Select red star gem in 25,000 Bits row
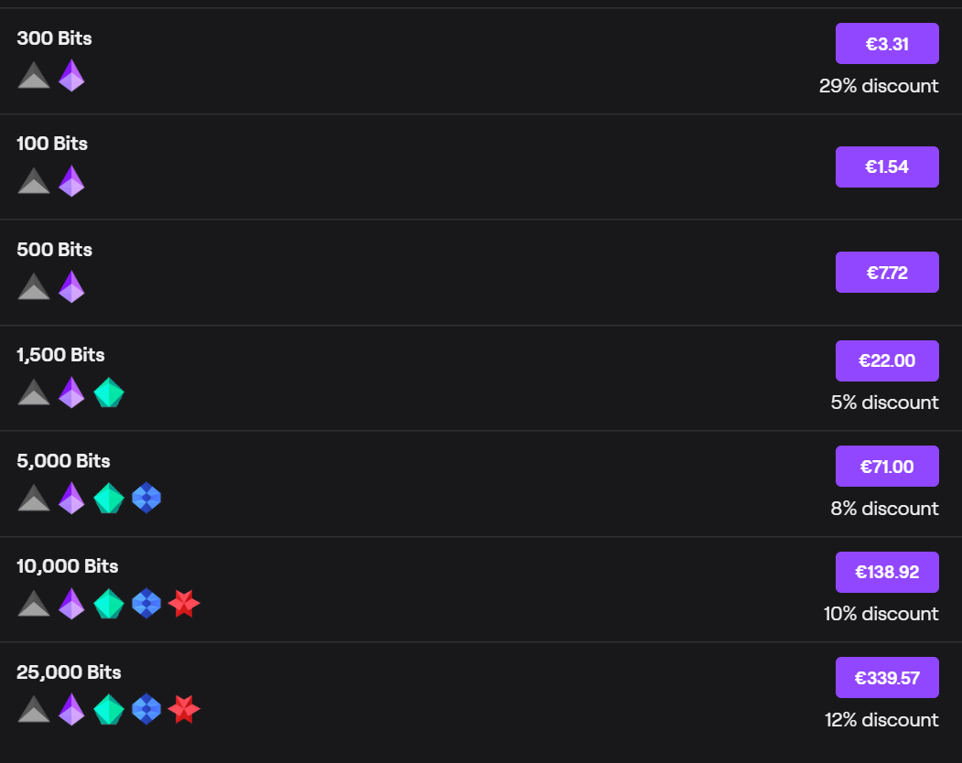The width and height of the screenshot is (962, 763). [x=184, y=710]
